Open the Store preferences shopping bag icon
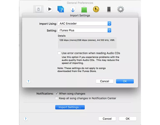Image resolution: width=160 pixels, height=125 pixels. tap(84, 9)
